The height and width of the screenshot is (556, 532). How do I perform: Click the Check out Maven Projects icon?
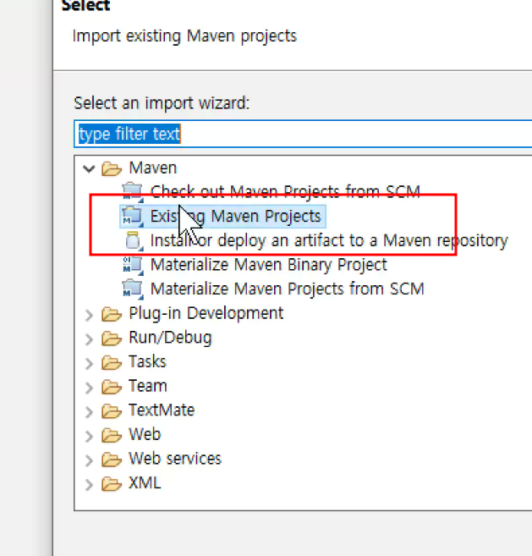click(133, 192)
